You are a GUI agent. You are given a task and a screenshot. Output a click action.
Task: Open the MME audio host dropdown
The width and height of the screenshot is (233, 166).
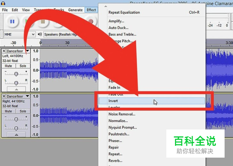[20, 35]
